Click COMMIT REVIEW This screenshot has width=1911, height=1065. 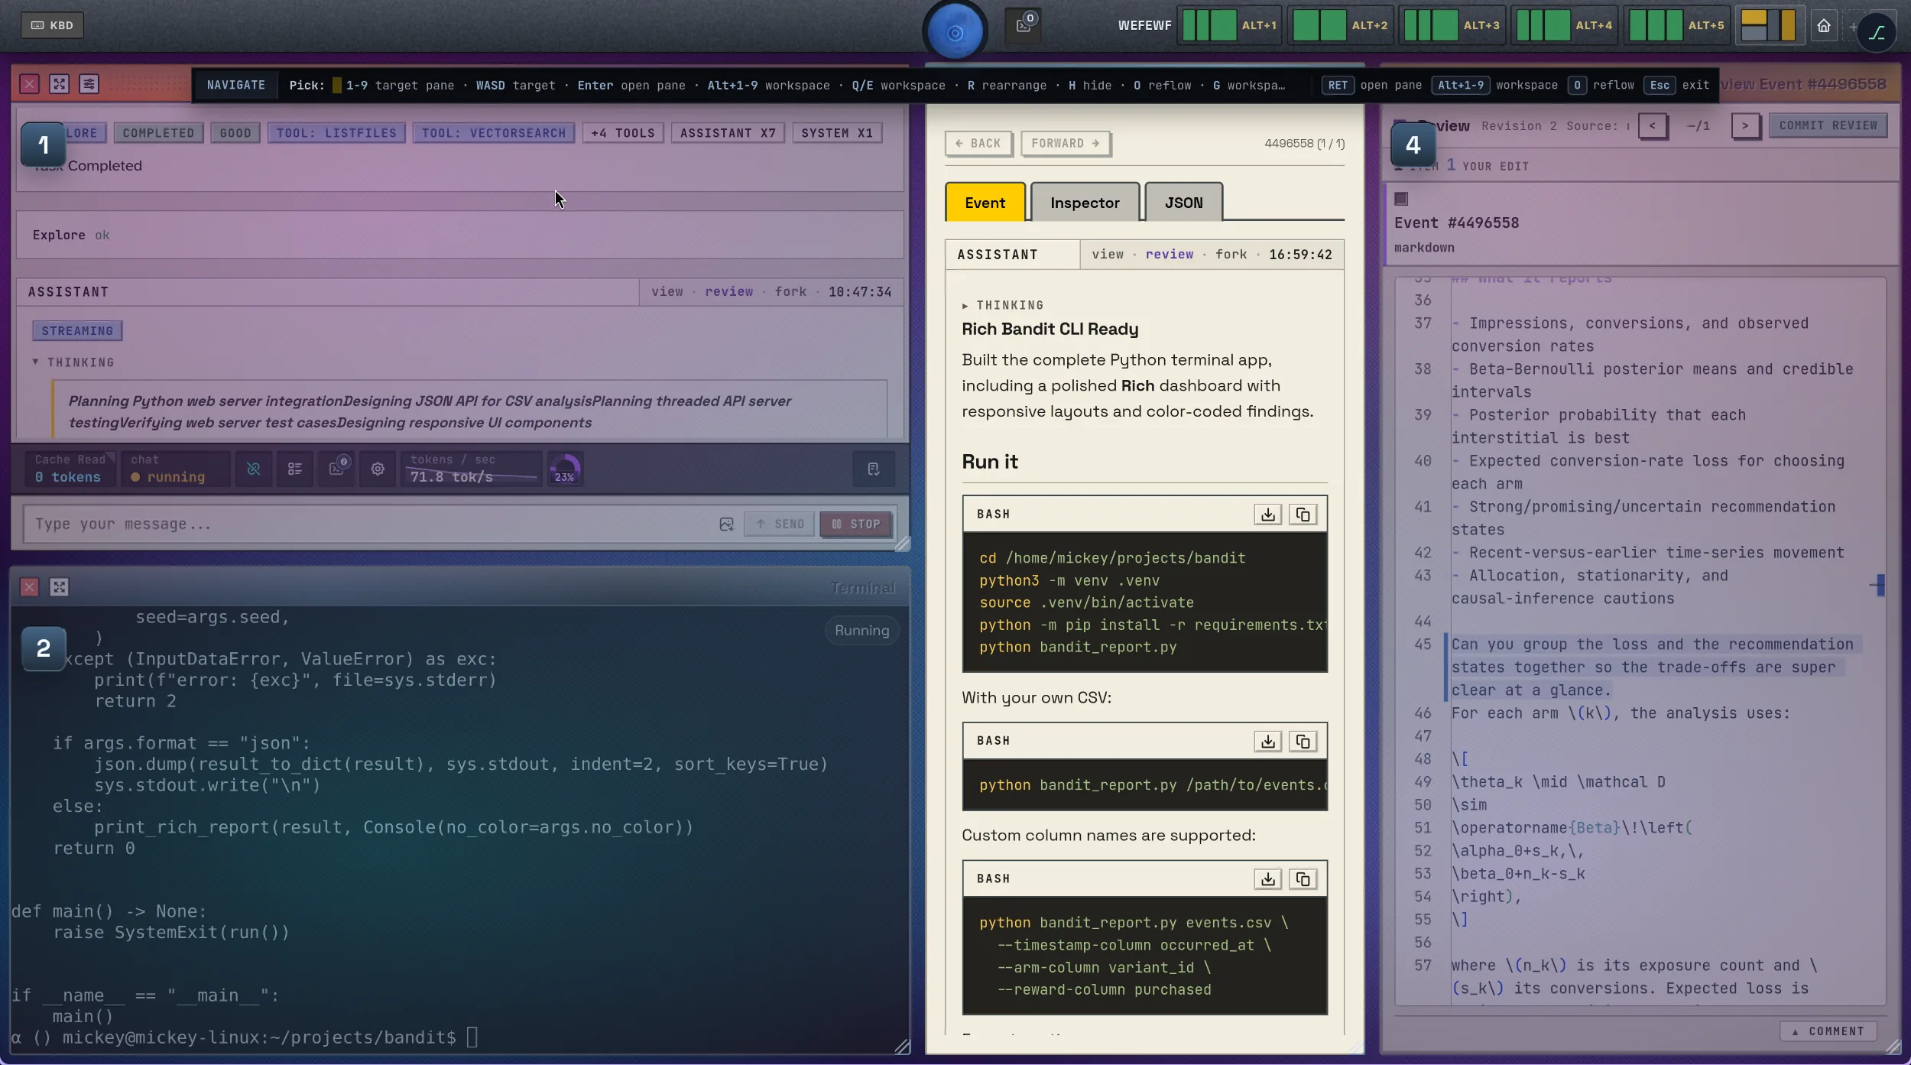1828,125
